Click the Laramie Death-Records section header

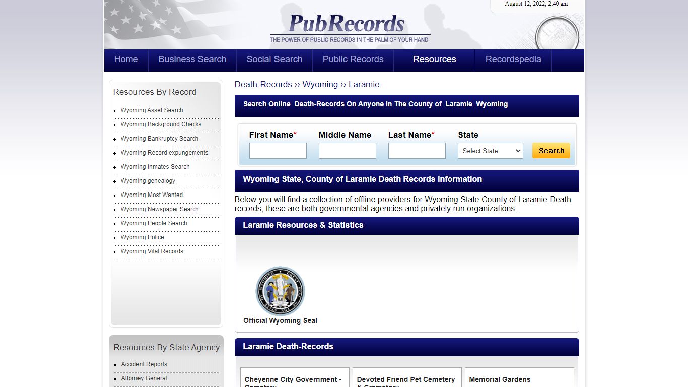[x=407, y=347]
